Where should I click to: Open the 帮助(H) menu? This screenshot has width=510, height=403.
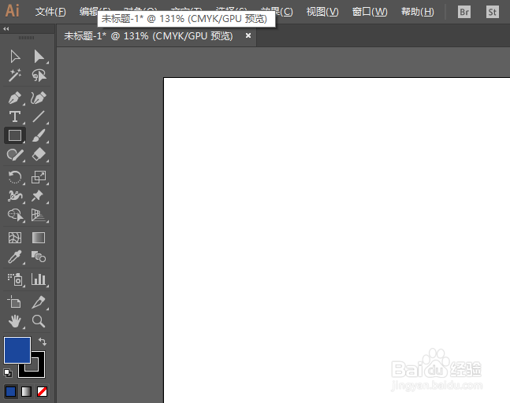point(417,12)
